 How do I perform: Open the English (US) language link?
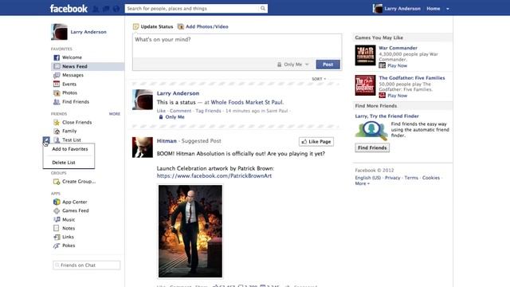[368, 178]
